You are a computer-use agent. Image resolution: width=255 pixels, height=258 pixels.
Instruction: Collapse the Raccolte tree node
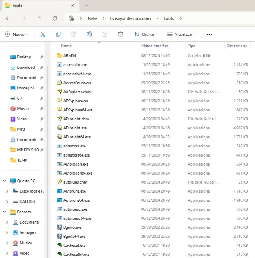(x=5, y=212)
